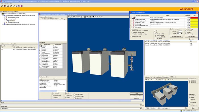This screenshot has height=112, width=199.
Task: Switch to the Kesseldaten tab
Action: pos(166,77)
